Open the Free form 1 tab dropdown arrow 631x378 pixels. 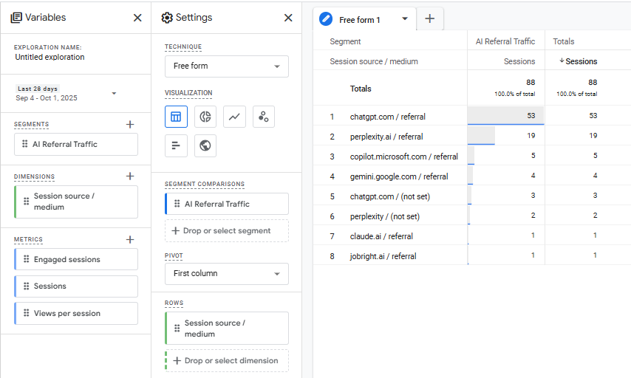tap(405, 19)
